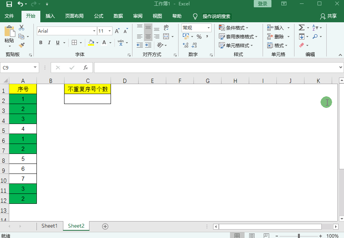Click the empty cell C2 below 不重复序号个数
Viewport: 344px width, 238px height.
pyautogui.click(x=88, y=99)
